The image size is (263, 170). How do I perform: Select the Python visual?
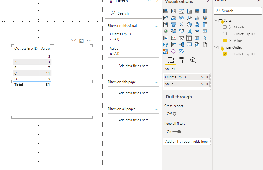pyautogui.click(x=165, y=45)
